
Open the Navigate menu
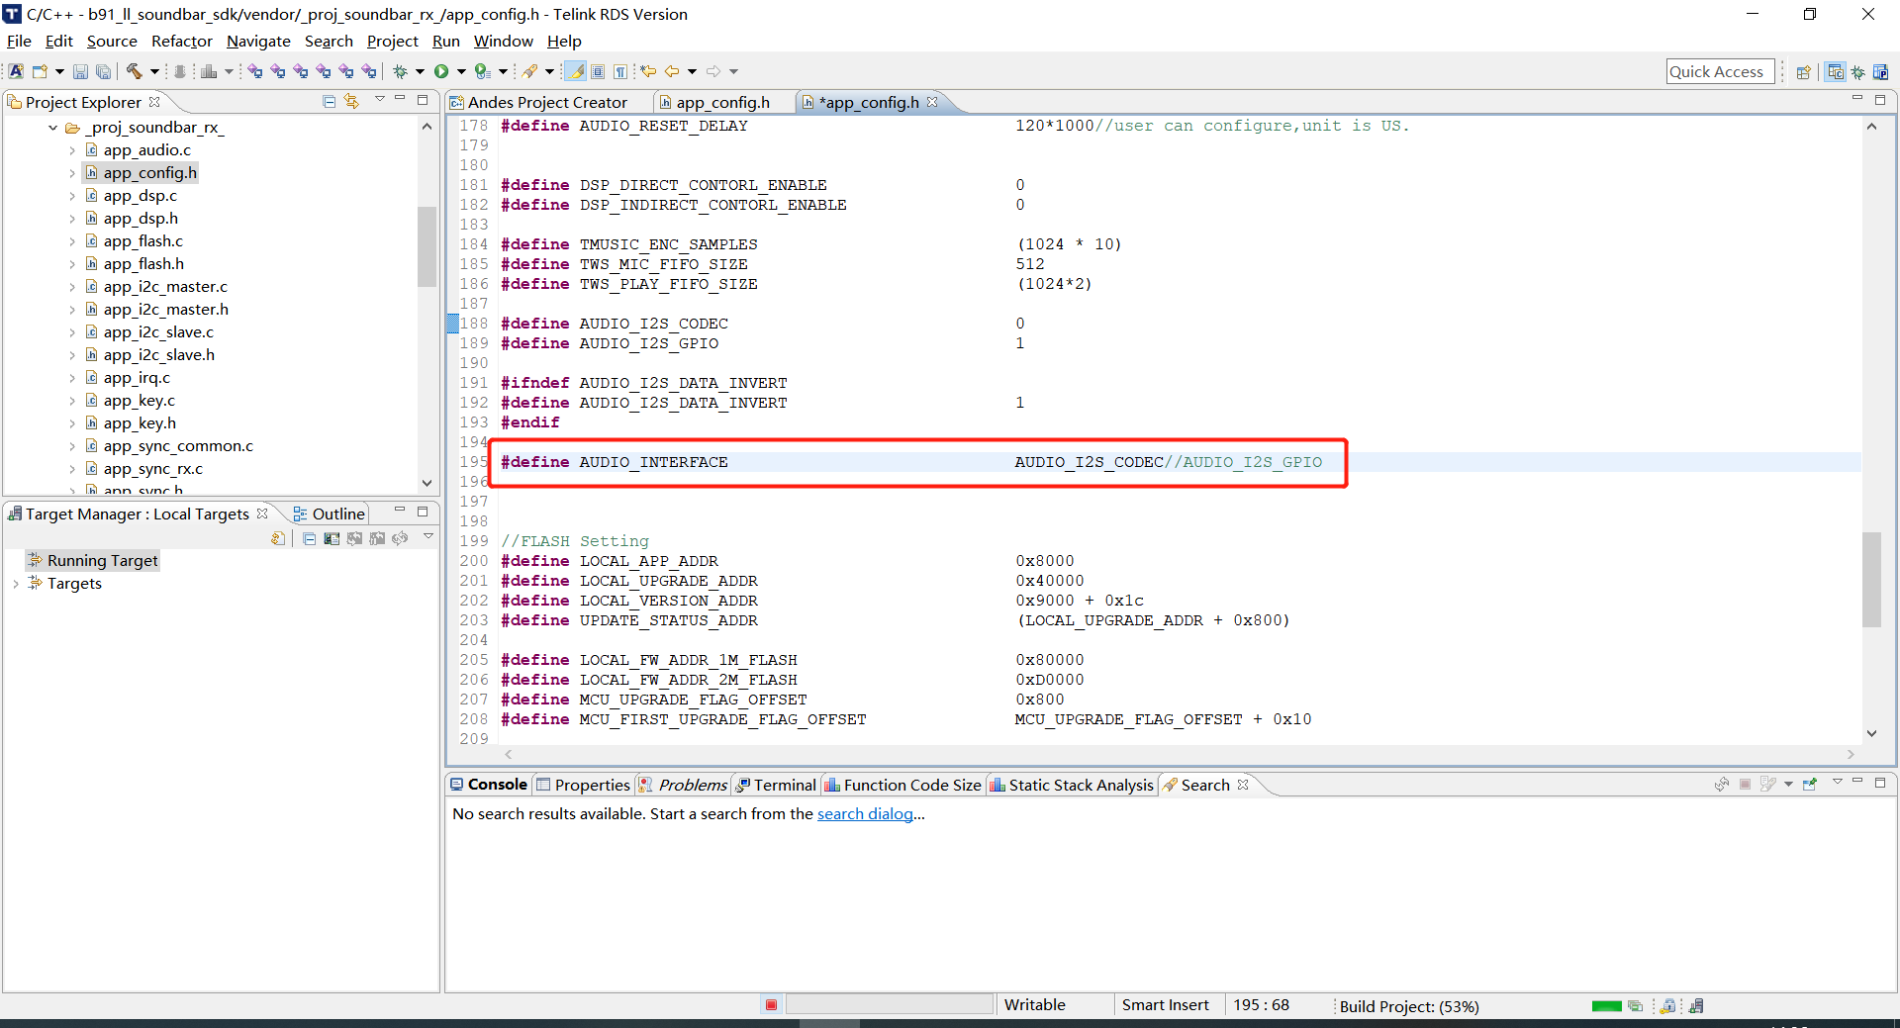pyautogui.click(x=258, y=41)
